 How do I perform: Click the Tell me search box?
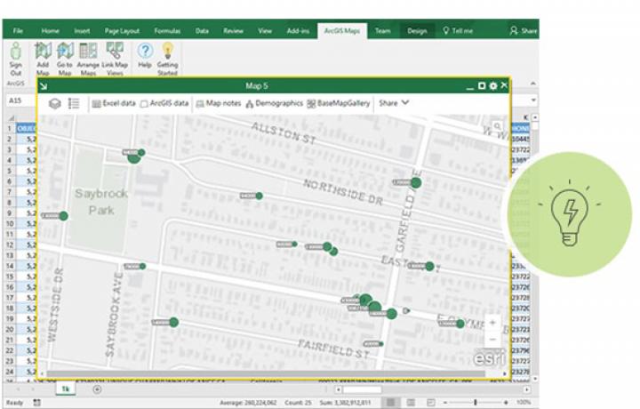[x=458, y=31]
